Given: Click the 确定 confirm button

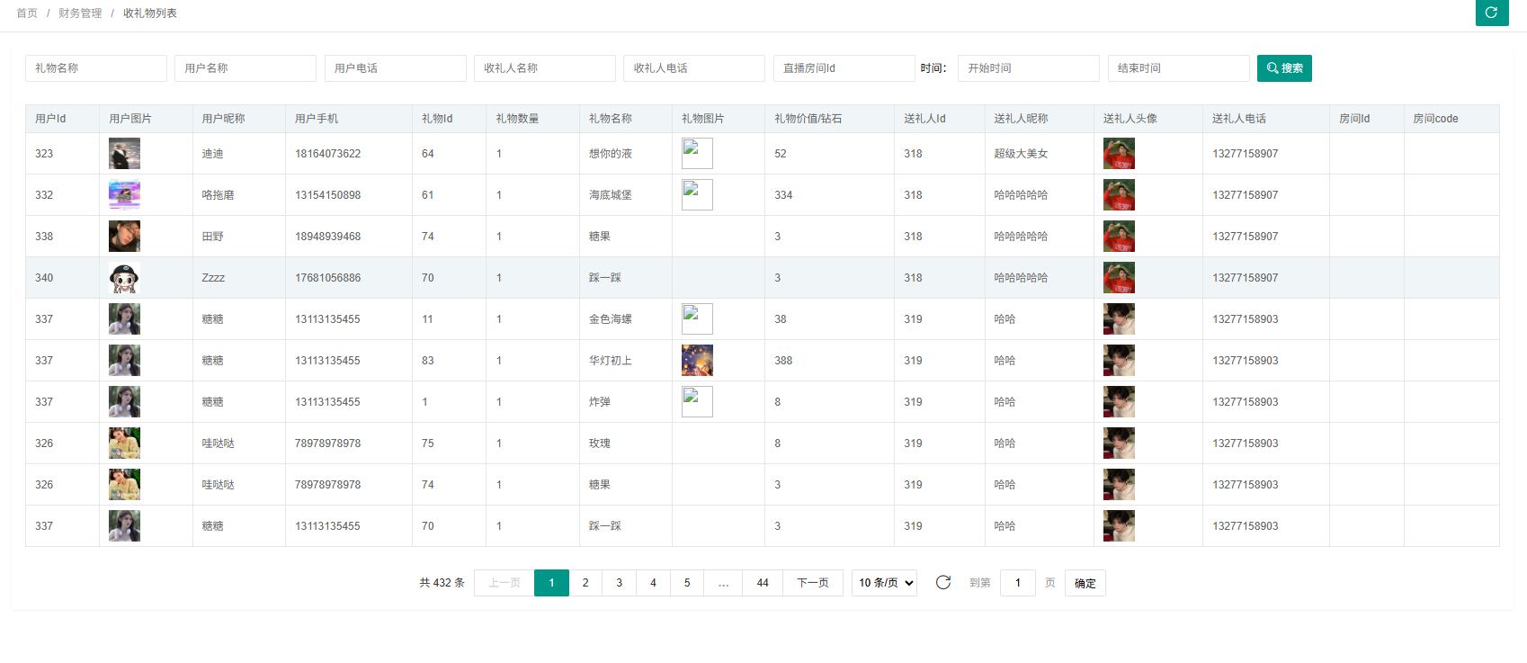Looking at the screenshot, I should click(1085, 583).
